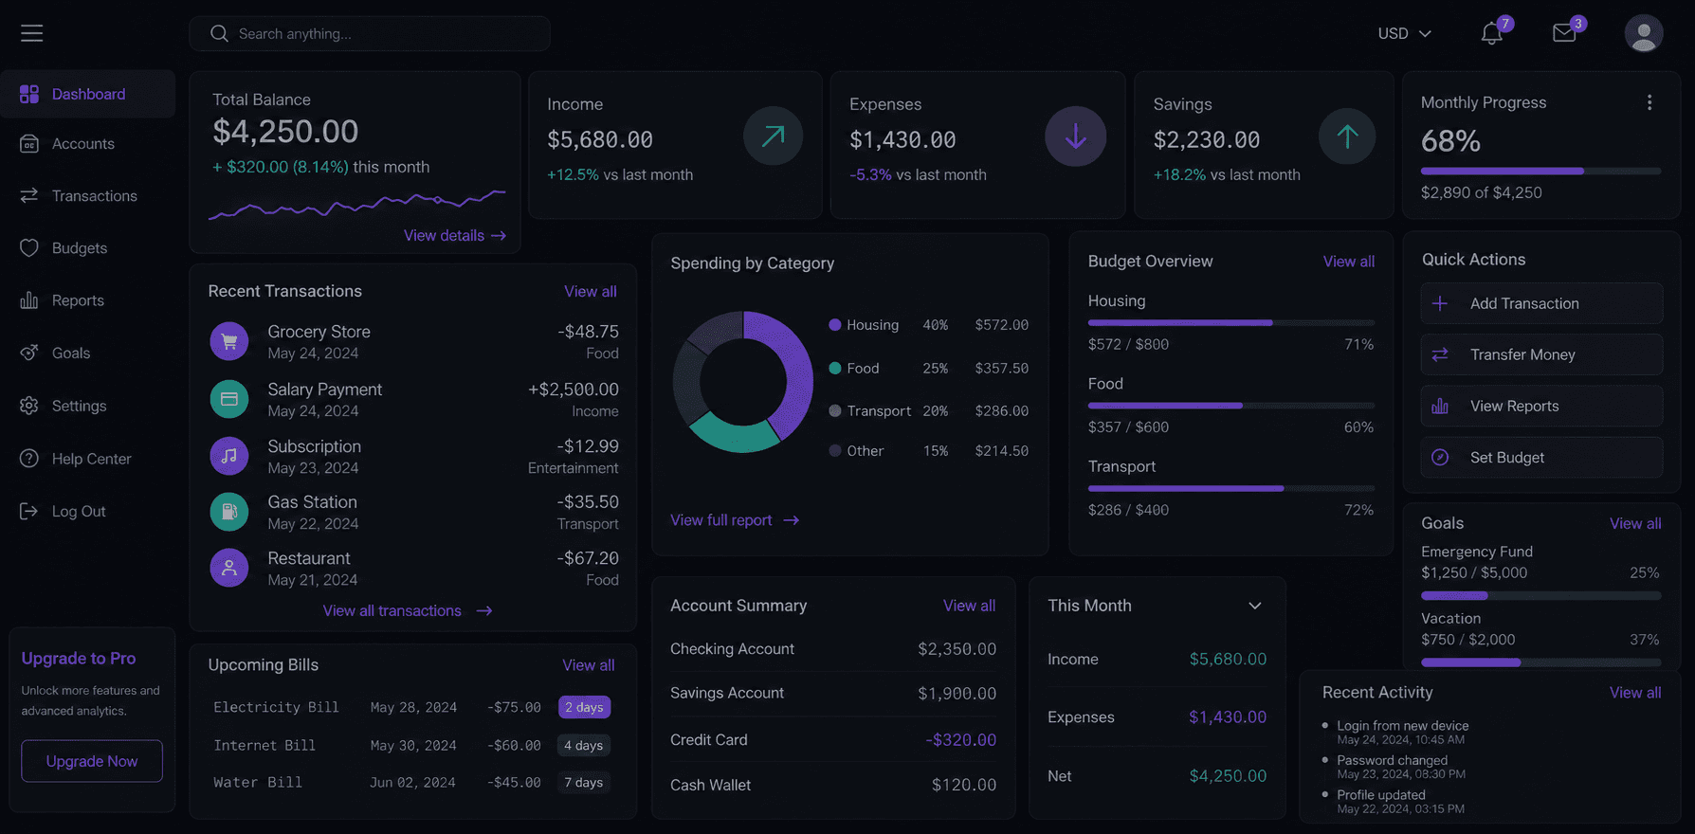Click Login from new device activity
Screen dimensions: 1695x834
pos(1403,726)
